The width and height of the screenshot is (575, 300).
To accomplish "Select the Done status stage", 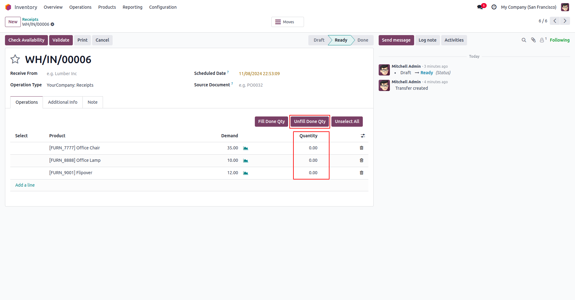I will pyautogui.click(x=363, y=40).
